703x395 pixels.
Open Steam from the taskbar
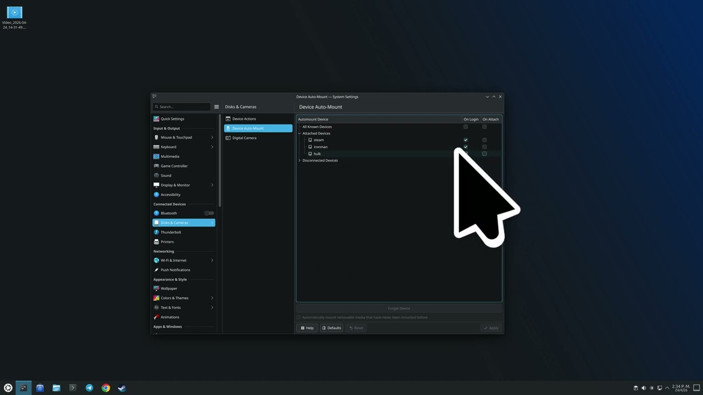(x=122, y=388)
